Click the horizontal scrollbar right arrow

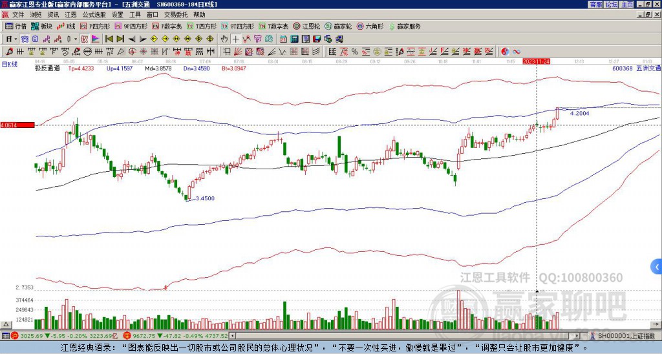[577, 336]
